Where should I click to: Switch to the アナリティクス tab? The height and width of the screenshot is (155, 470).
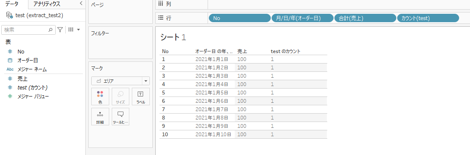(47, 4)
